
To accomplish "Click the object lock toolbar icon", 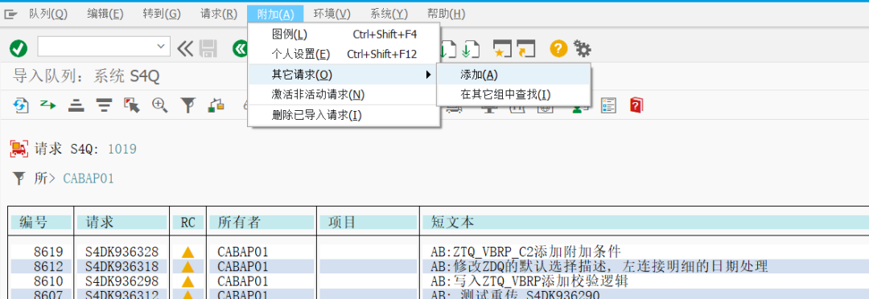I will (216, 105).
